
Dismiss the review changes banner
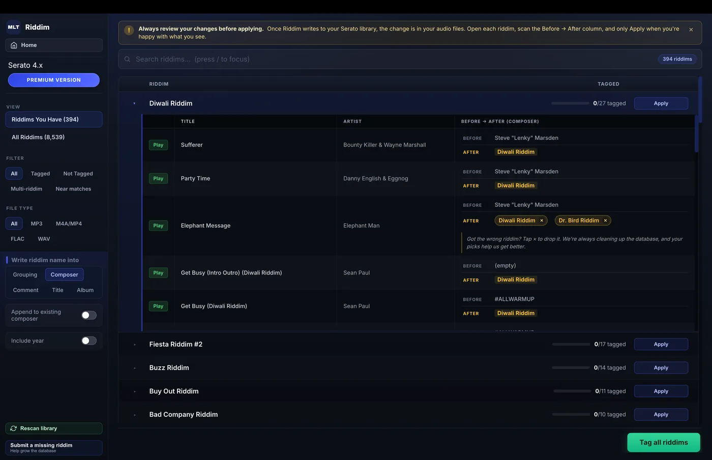coord(691,30)
